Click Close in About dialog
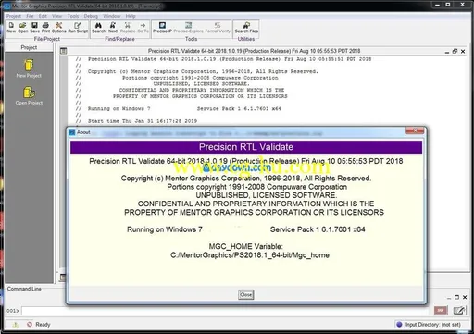 pyautogui.click(x=245, y=294)
